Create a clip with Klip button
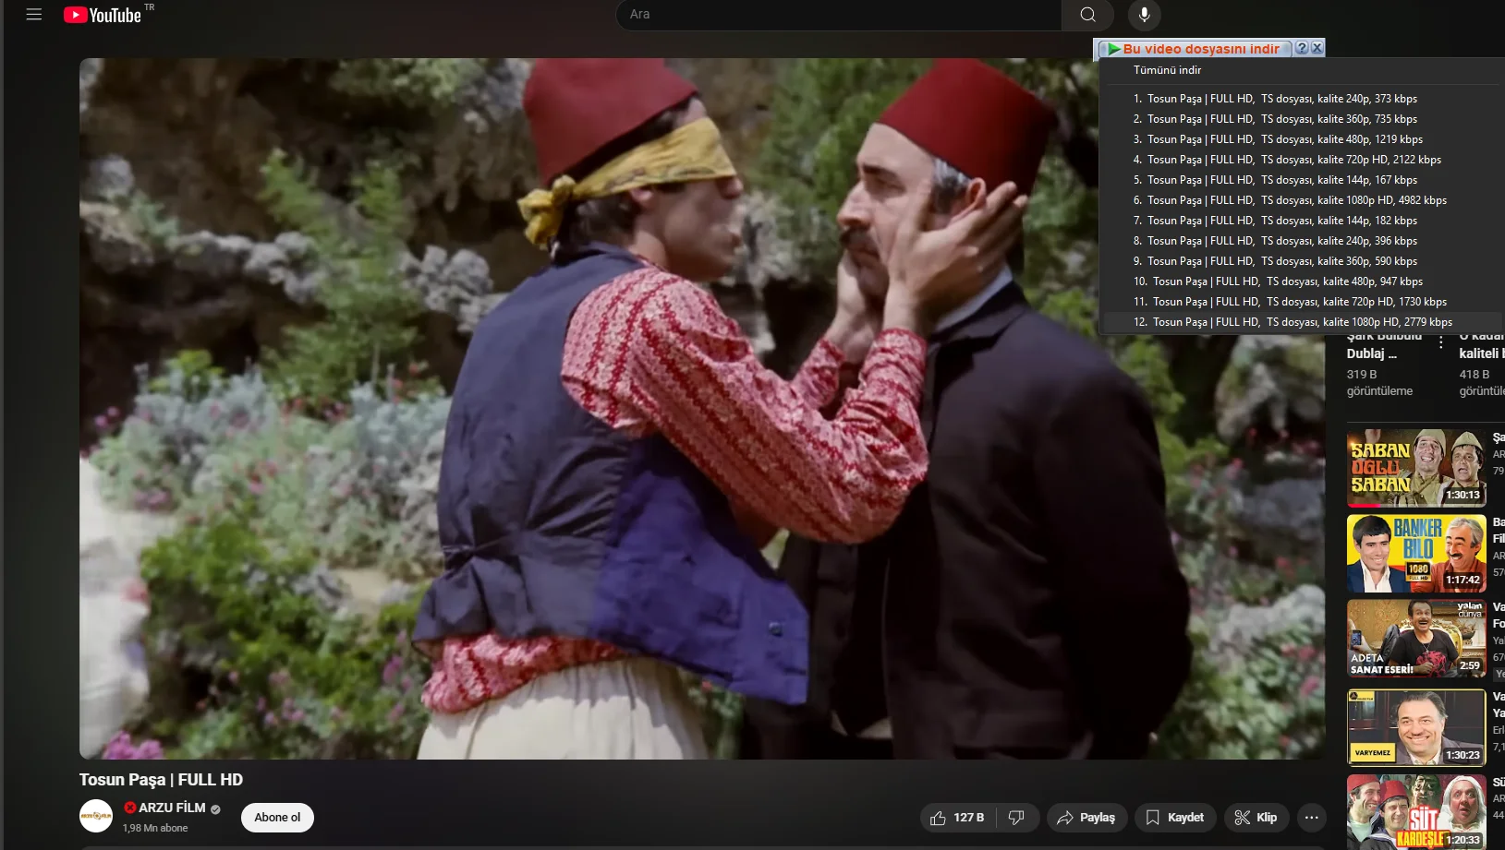 click(x=1256, y=818)
